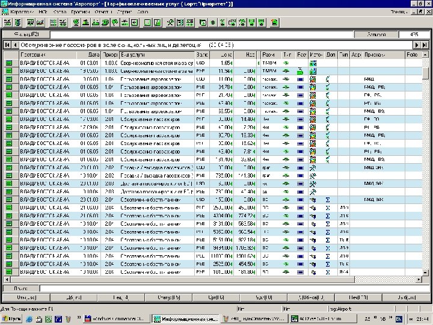This screenshot has width=433, height=325.
Task: Click the crossed tools icon in the toolbar
Action: (170, 23)
